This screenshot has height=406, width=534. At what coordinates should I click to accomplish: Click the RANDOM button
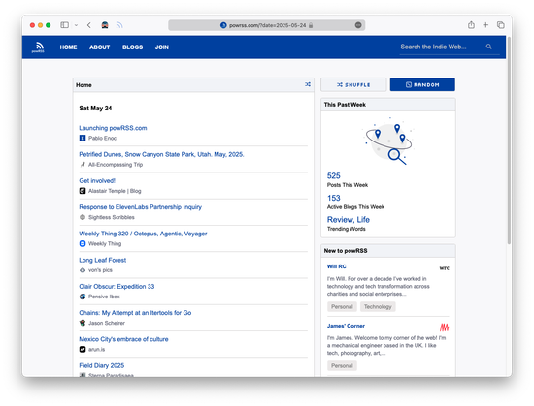pos(422,85)
